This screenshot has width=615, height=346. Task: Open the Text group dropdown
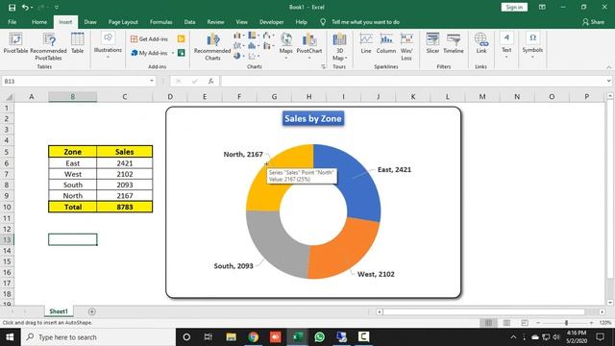(506, 46)
